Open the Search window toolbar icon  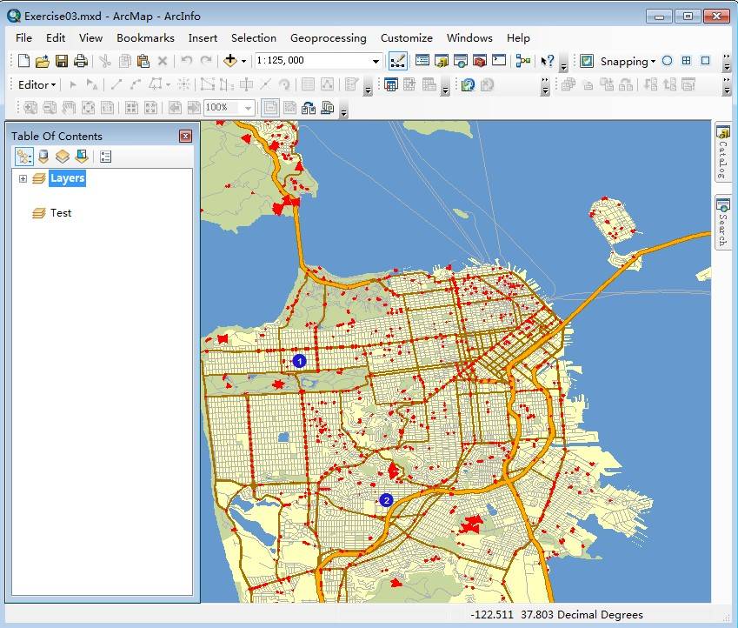point(461,61)
